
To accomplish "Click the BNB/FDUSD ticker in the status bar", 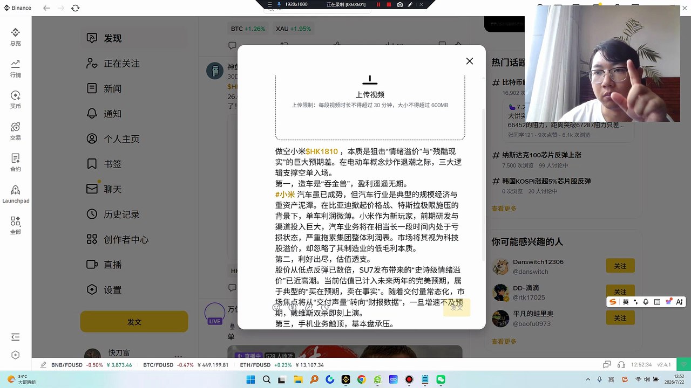I will (92, 365).
